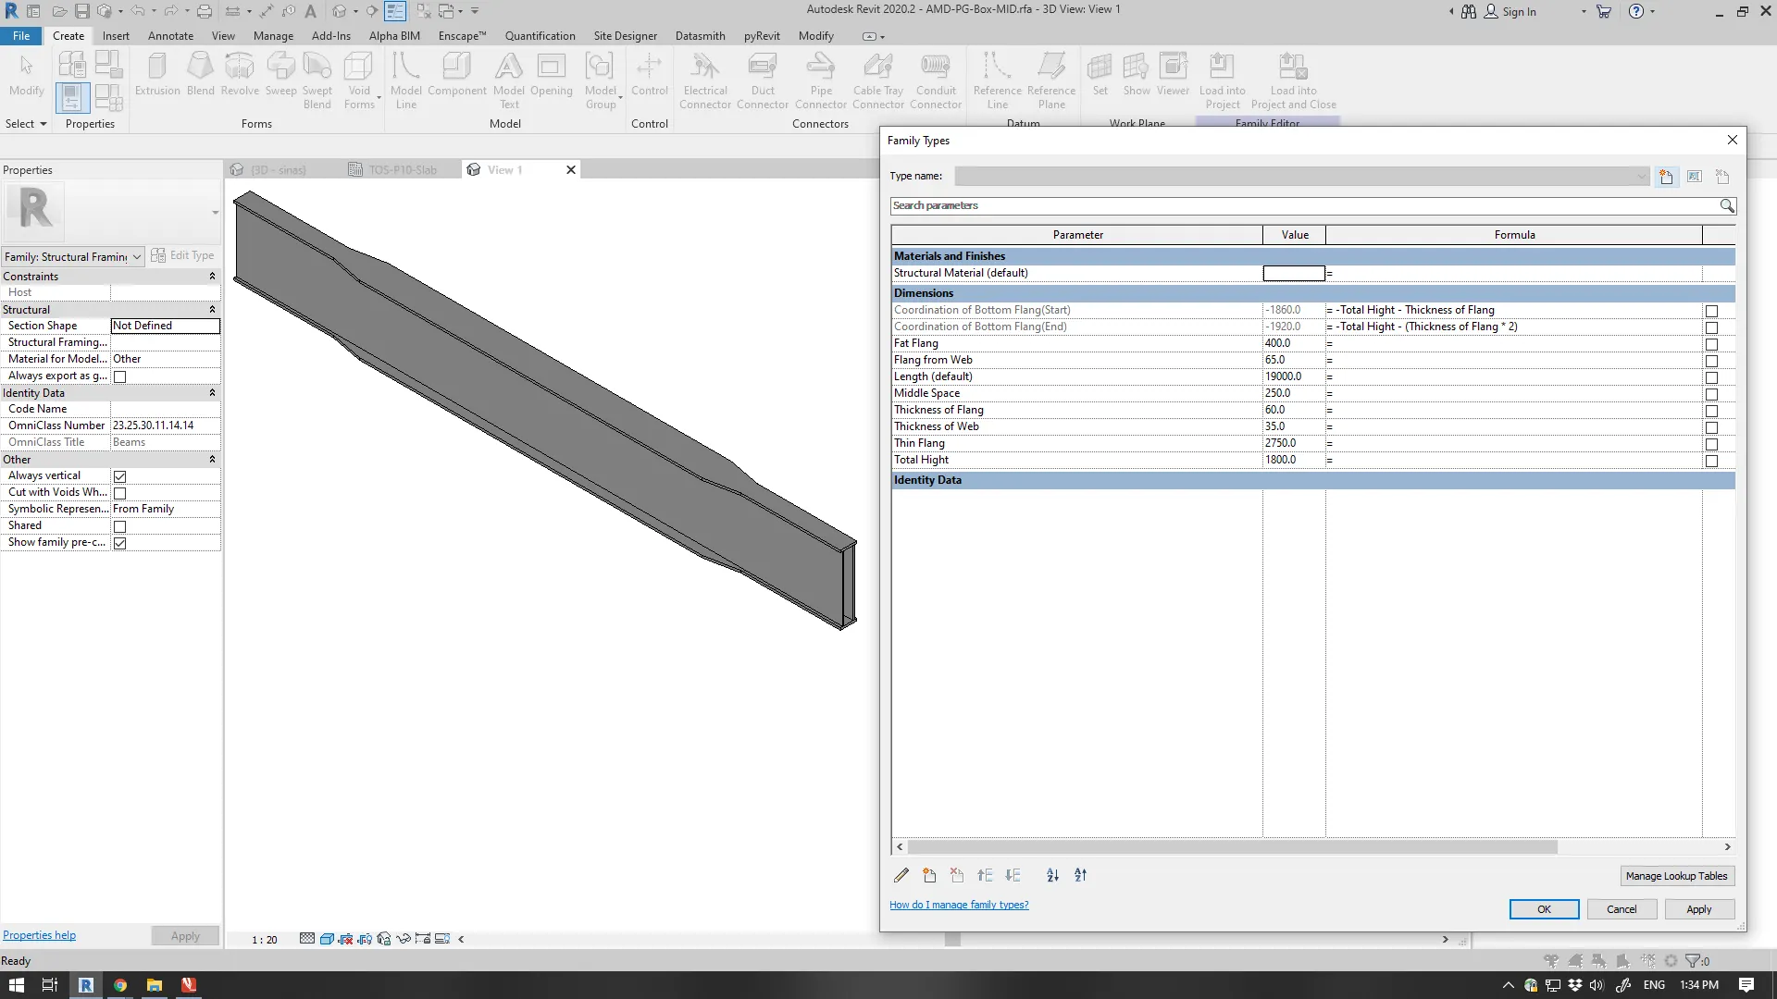
Task: Open the Type name dropdown
Action: pos(1640,177)
